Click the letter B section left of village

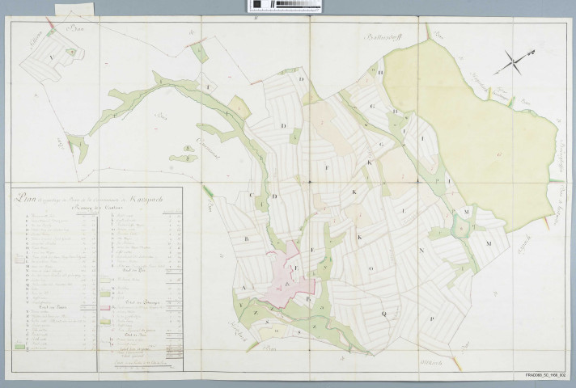click(246, 240)
